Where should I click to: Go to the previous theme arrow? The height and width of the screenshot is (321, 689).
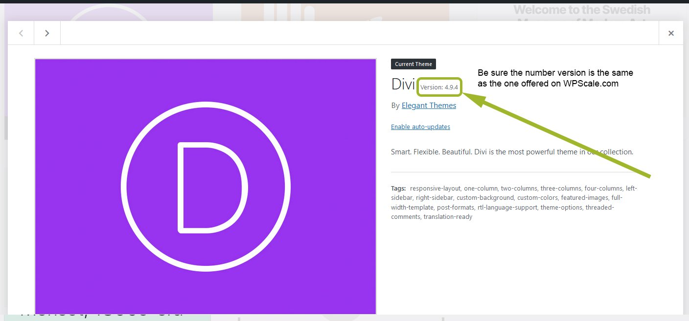click(x=21, y=33)
